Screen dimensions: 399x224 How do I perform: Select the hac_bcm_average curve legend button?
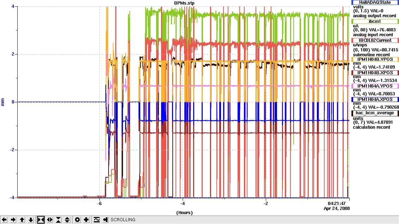(375, 113)
